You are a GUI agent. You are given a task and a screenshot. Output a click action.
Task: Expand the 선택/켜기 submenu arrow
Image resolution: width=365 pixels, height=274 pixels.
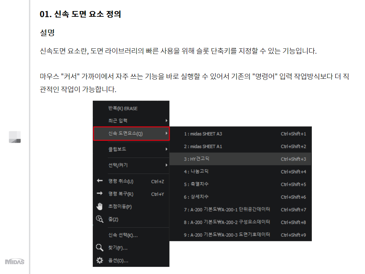click(167, 165)
